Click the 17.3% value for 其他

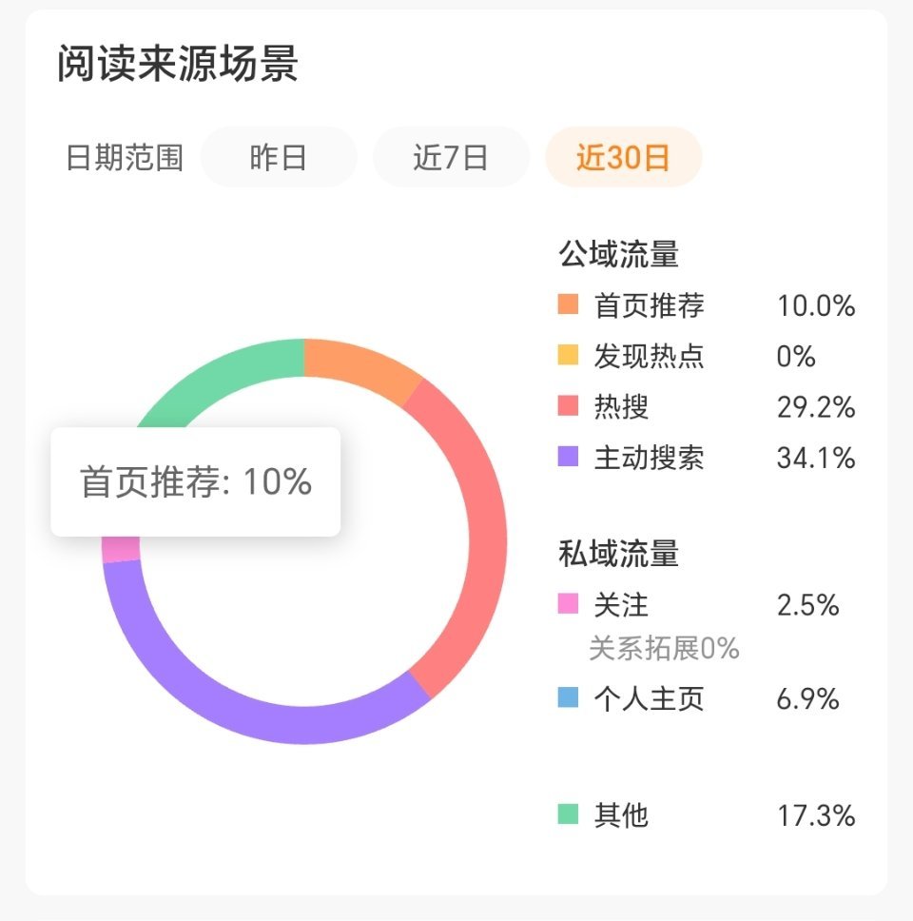tap(814, 815)
